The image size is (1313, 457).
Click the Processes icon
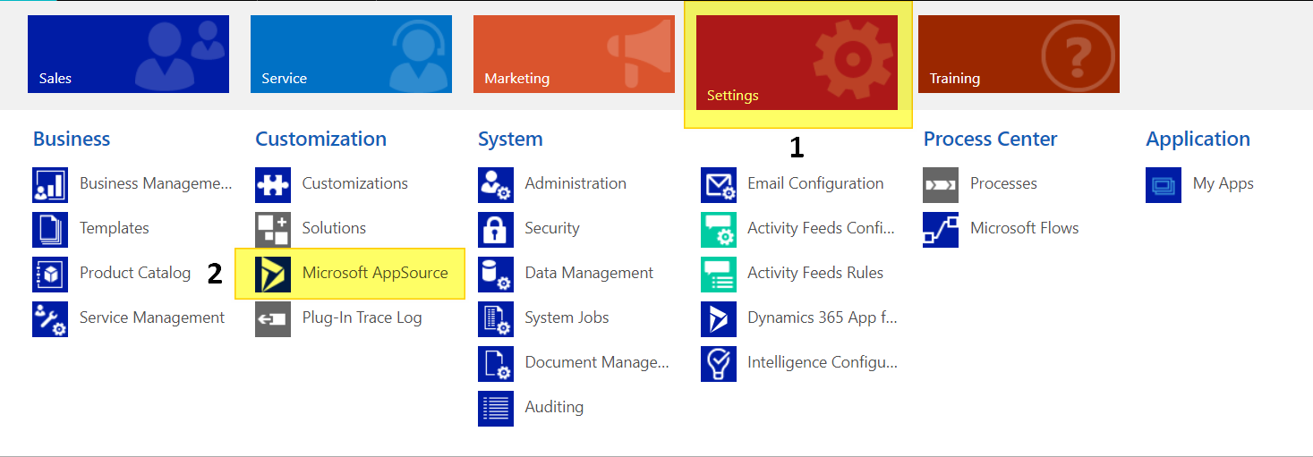click(941, 185)
